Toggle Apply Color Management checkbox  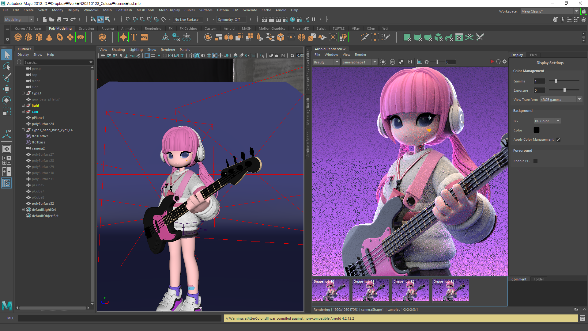click(559, 139)
